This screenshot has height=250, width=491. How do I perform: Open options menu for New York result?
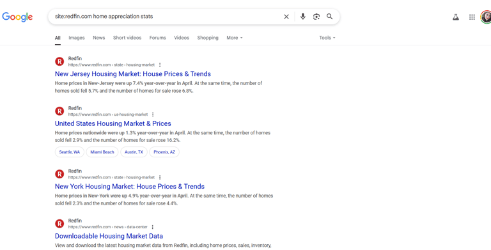(160, 177)
